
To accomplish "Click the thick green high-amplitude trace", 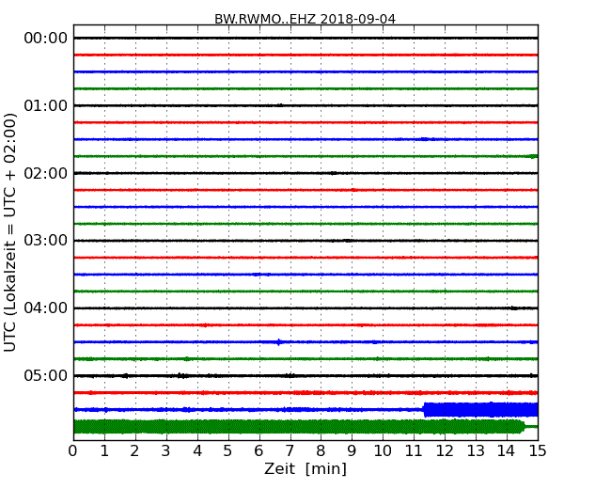I will point(299,427).
